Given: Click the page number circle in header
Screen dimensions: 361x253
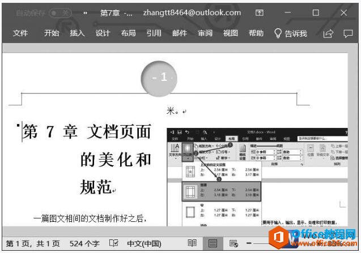Looking at the screenshot, I should [x=159, y=78].
